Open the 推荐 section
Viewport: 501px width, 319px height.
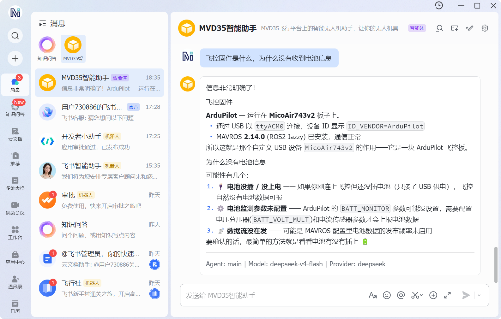15,159
